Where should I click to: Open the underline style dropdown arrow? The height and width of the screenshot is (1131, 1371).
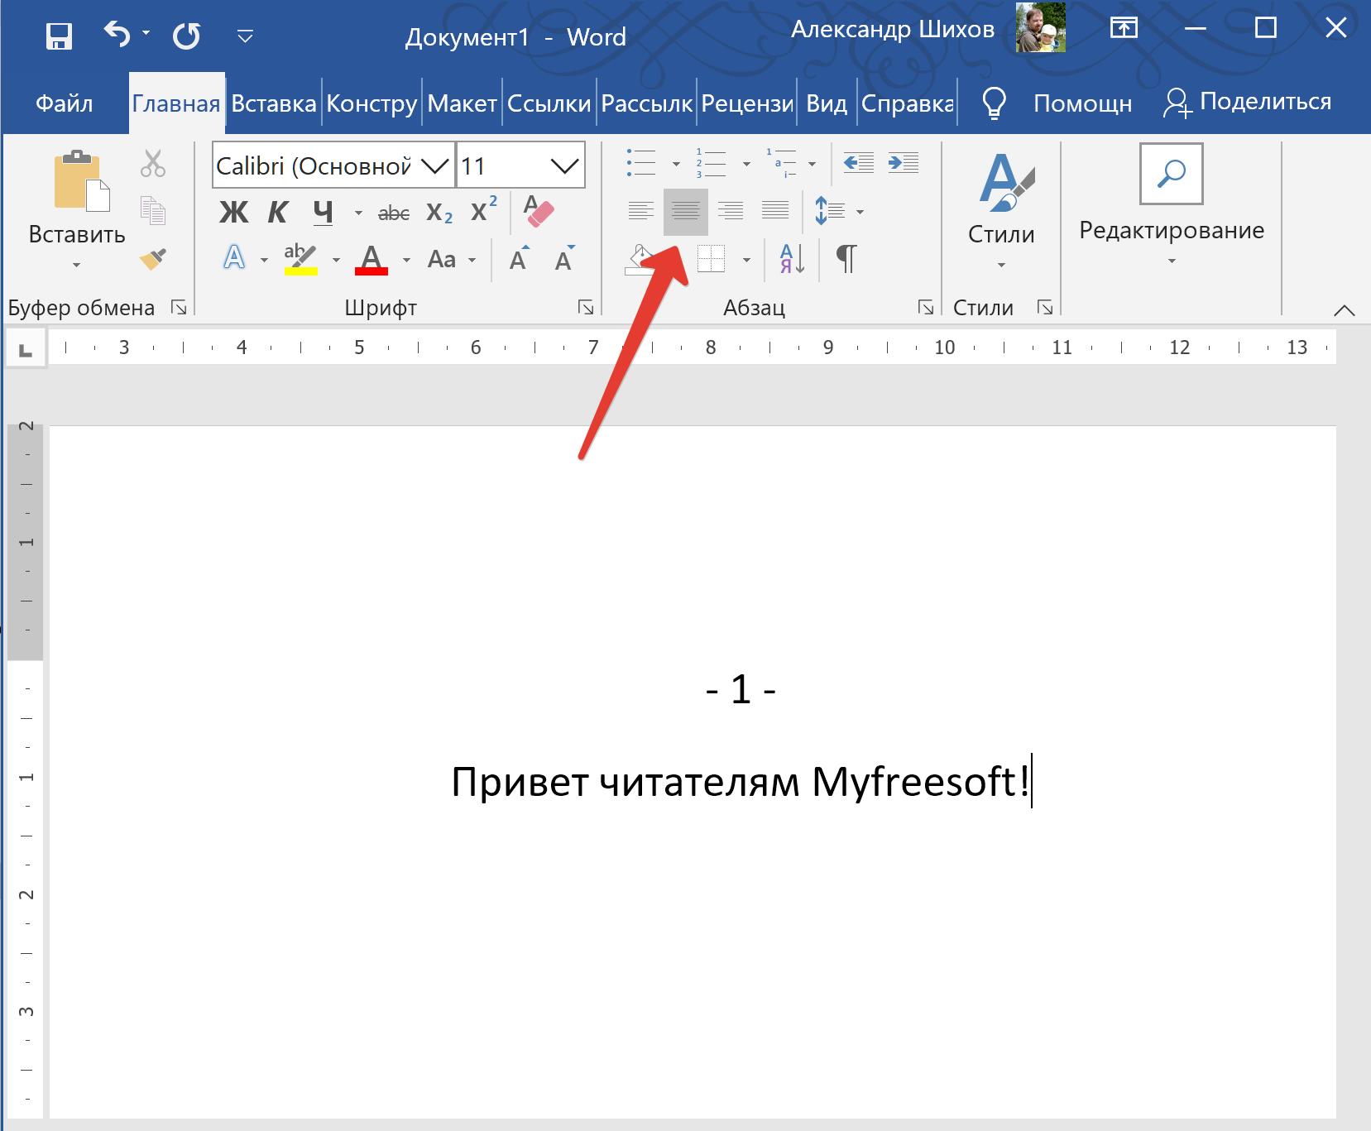click(357, 213)
